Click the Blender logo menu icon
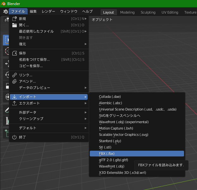197x190 pixels. tap(5, 12)
